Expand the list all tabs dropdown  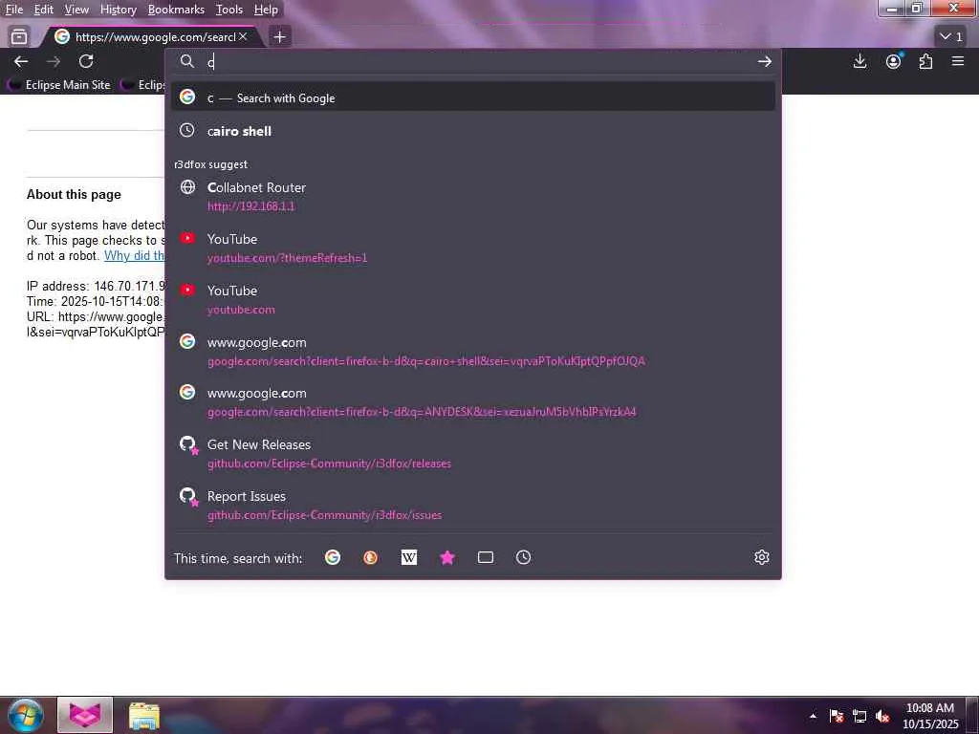click(x=951, y=37)
